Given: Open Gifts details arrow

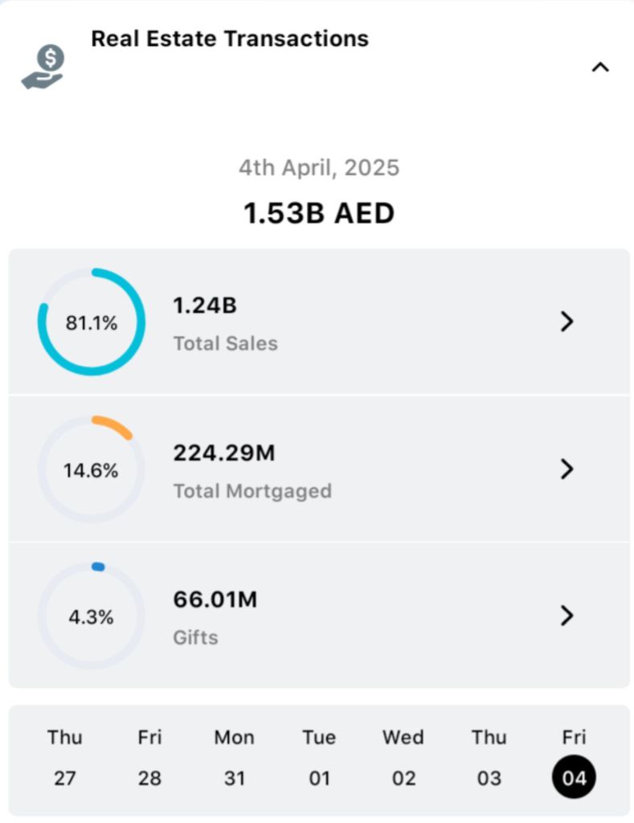Looking at the screenshot, I should tap(567, 616).
